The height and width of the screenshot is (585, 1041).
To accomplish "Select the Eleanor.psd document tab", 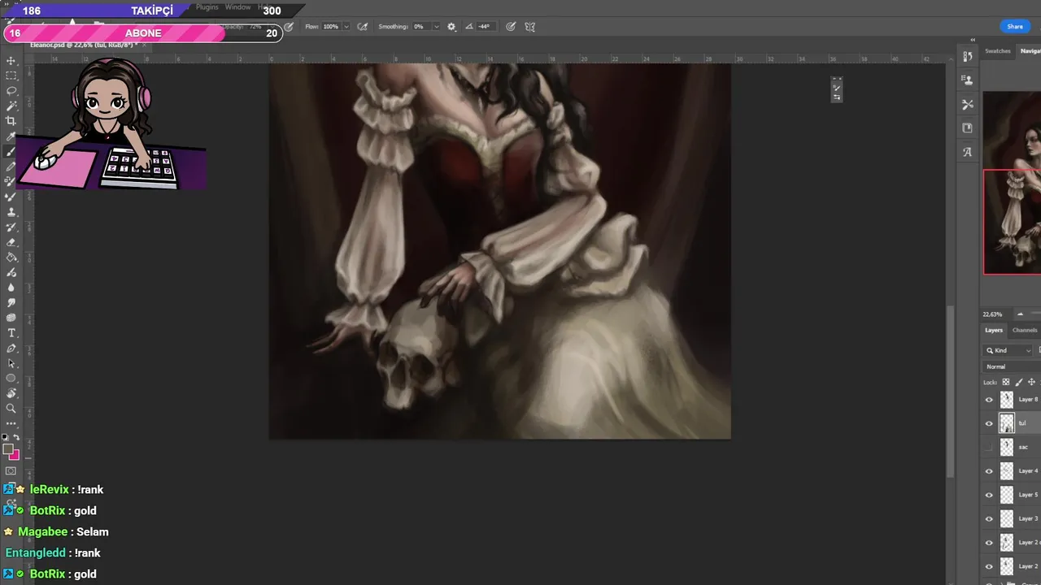I will [x=84, y=45].
